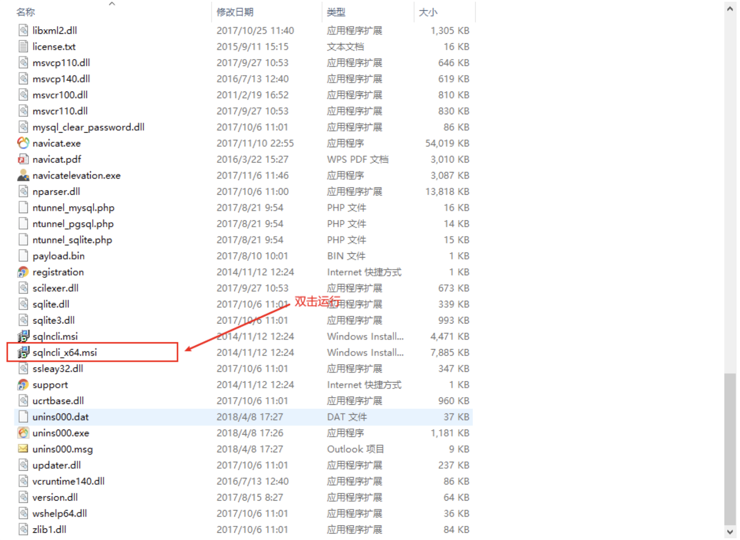Click the sqlite.dll file icon
The height and width of the screenshot is (540, 740).
click(23, 304)
